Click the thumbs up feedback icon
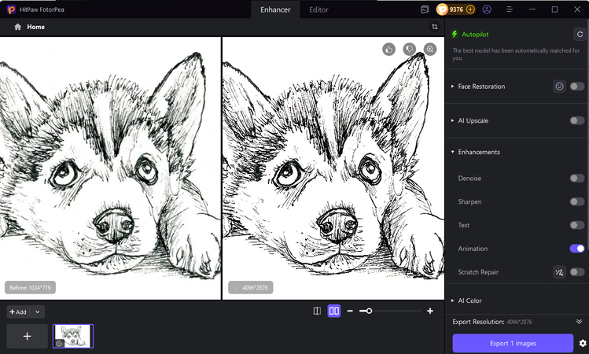 388,49
